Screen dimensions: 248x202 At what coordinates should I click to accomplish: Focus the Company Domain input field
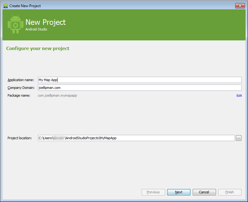pyautogui.click(x=139, y=88)
